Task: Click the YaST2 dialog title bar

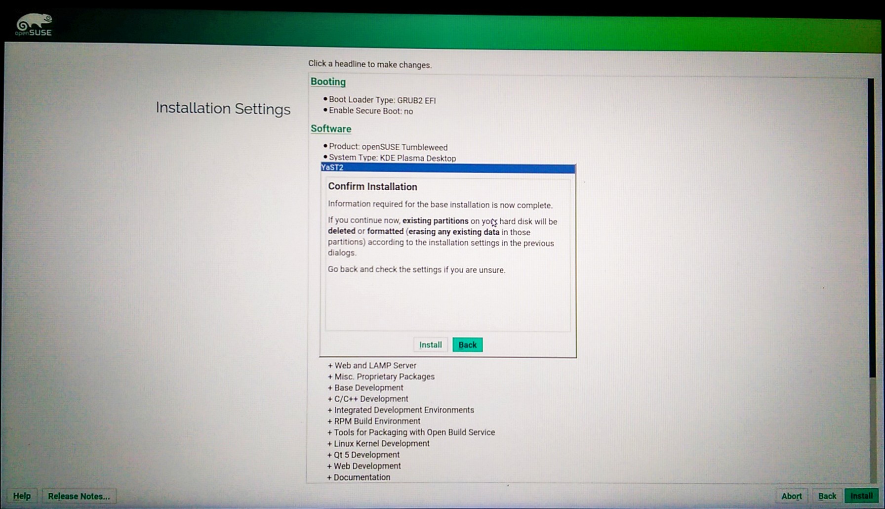Action: coord(448,168)
